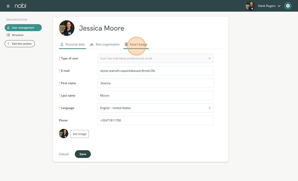The width and height of the screenshot is (298, 181).
Task: Open the Language dropdown
Action: [155, 108]
